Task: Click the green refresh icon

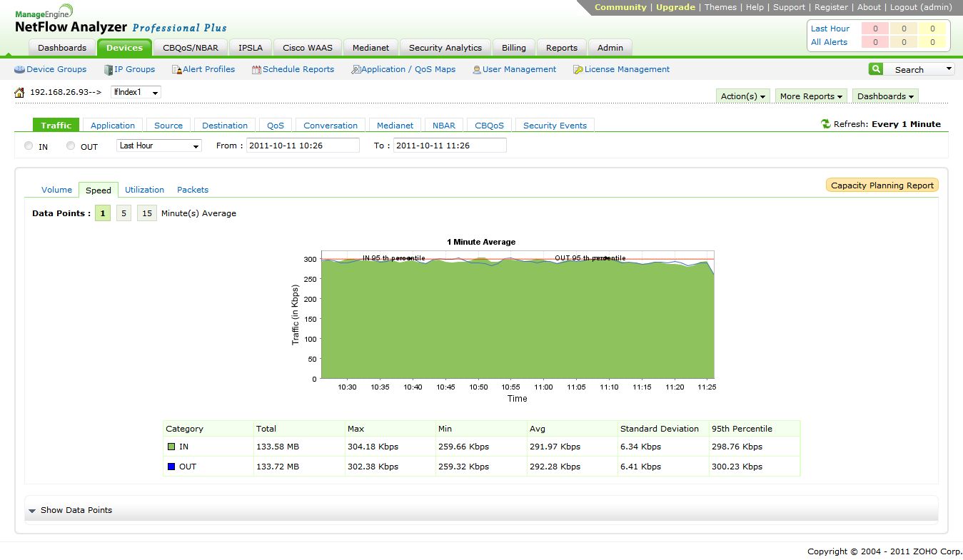Action: pos(826,124)
